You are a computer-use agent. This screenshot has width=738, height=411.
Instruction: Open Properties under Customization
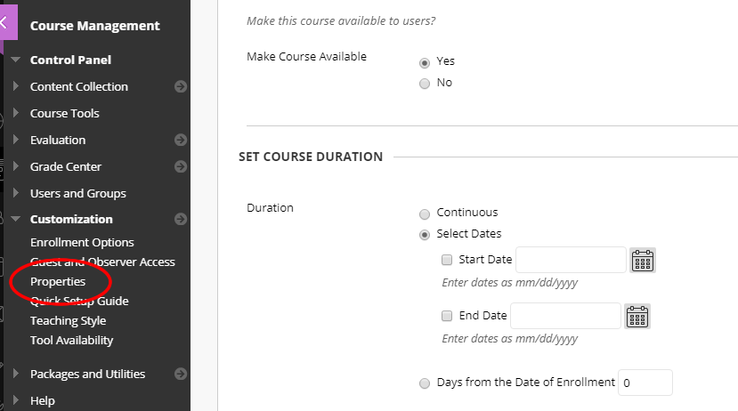pos(58,282)
